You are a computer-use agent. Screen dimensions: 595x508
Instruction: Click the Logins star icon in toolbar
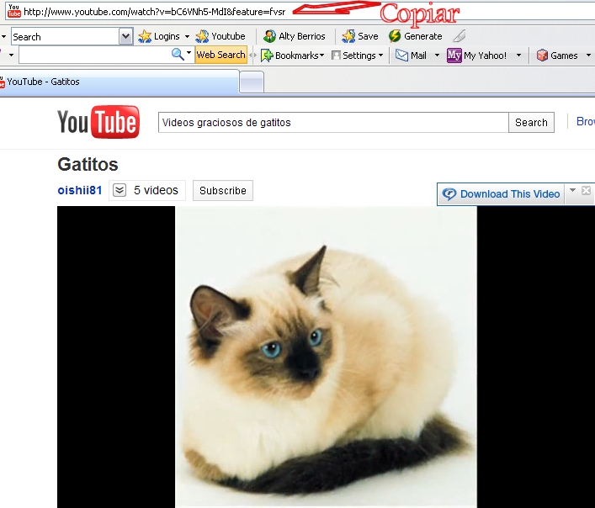[x=145, y=37]
